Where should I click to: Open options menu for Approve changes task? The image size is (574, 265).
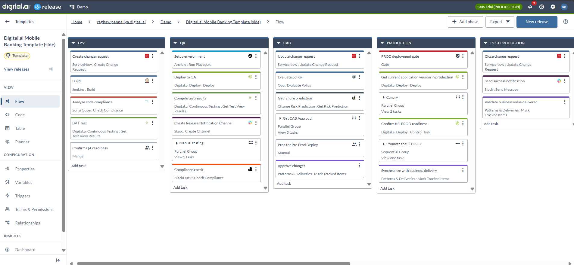[359, 166]
